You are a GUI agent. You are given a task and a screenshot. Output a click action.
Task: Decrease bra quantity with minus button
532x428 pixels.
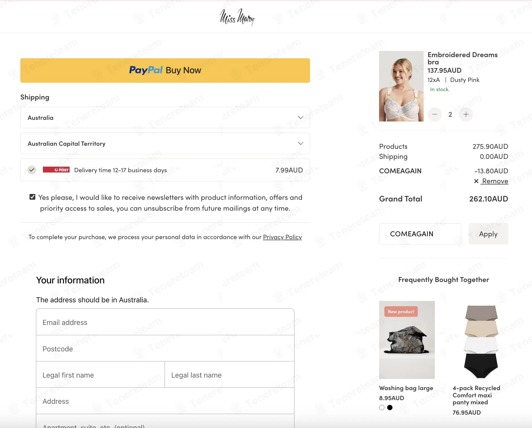pos(435,114)
